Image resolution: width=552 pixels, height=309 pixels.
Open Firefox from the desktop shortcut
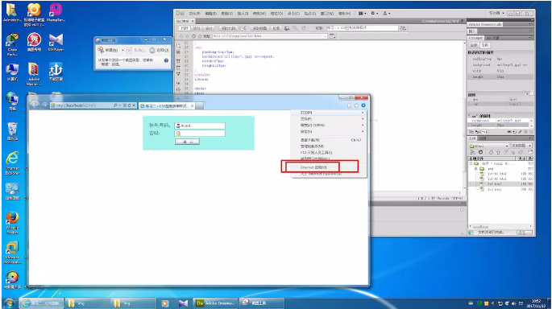(x=12, y=222)
